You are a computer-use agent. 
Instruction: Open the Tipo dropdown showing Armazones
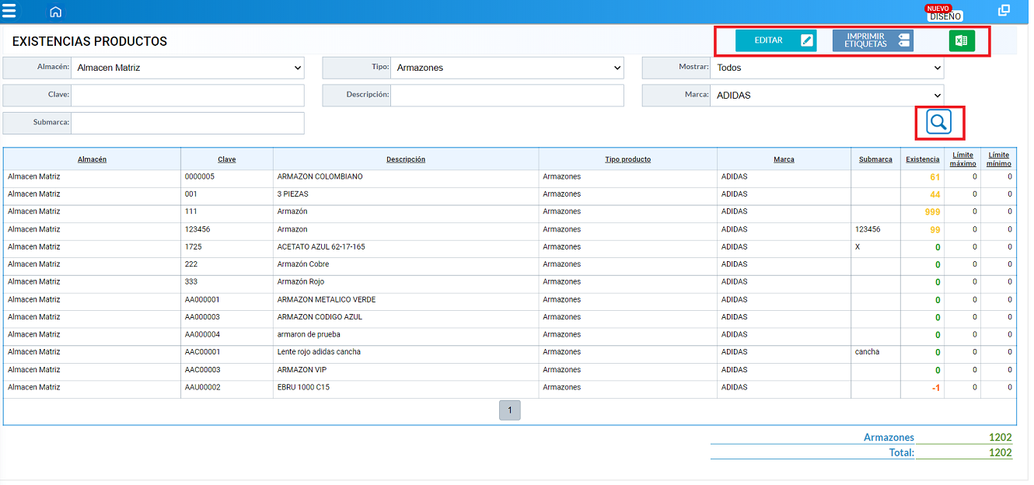507,68
